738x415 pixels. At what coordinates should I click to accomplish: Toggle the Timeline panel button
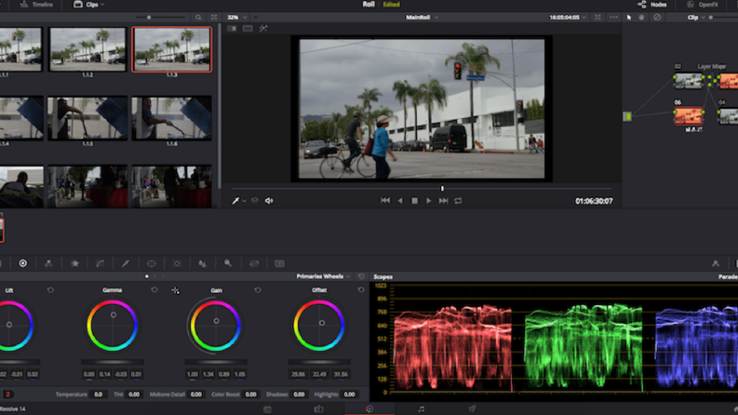(x=36, y=5)
